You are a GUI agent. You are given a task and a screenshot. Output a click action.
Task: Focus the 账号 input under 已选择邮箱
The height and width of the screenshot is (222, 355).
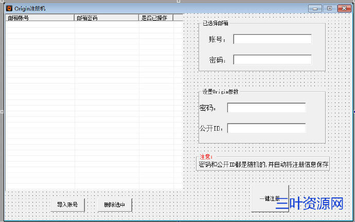point(272,39)
